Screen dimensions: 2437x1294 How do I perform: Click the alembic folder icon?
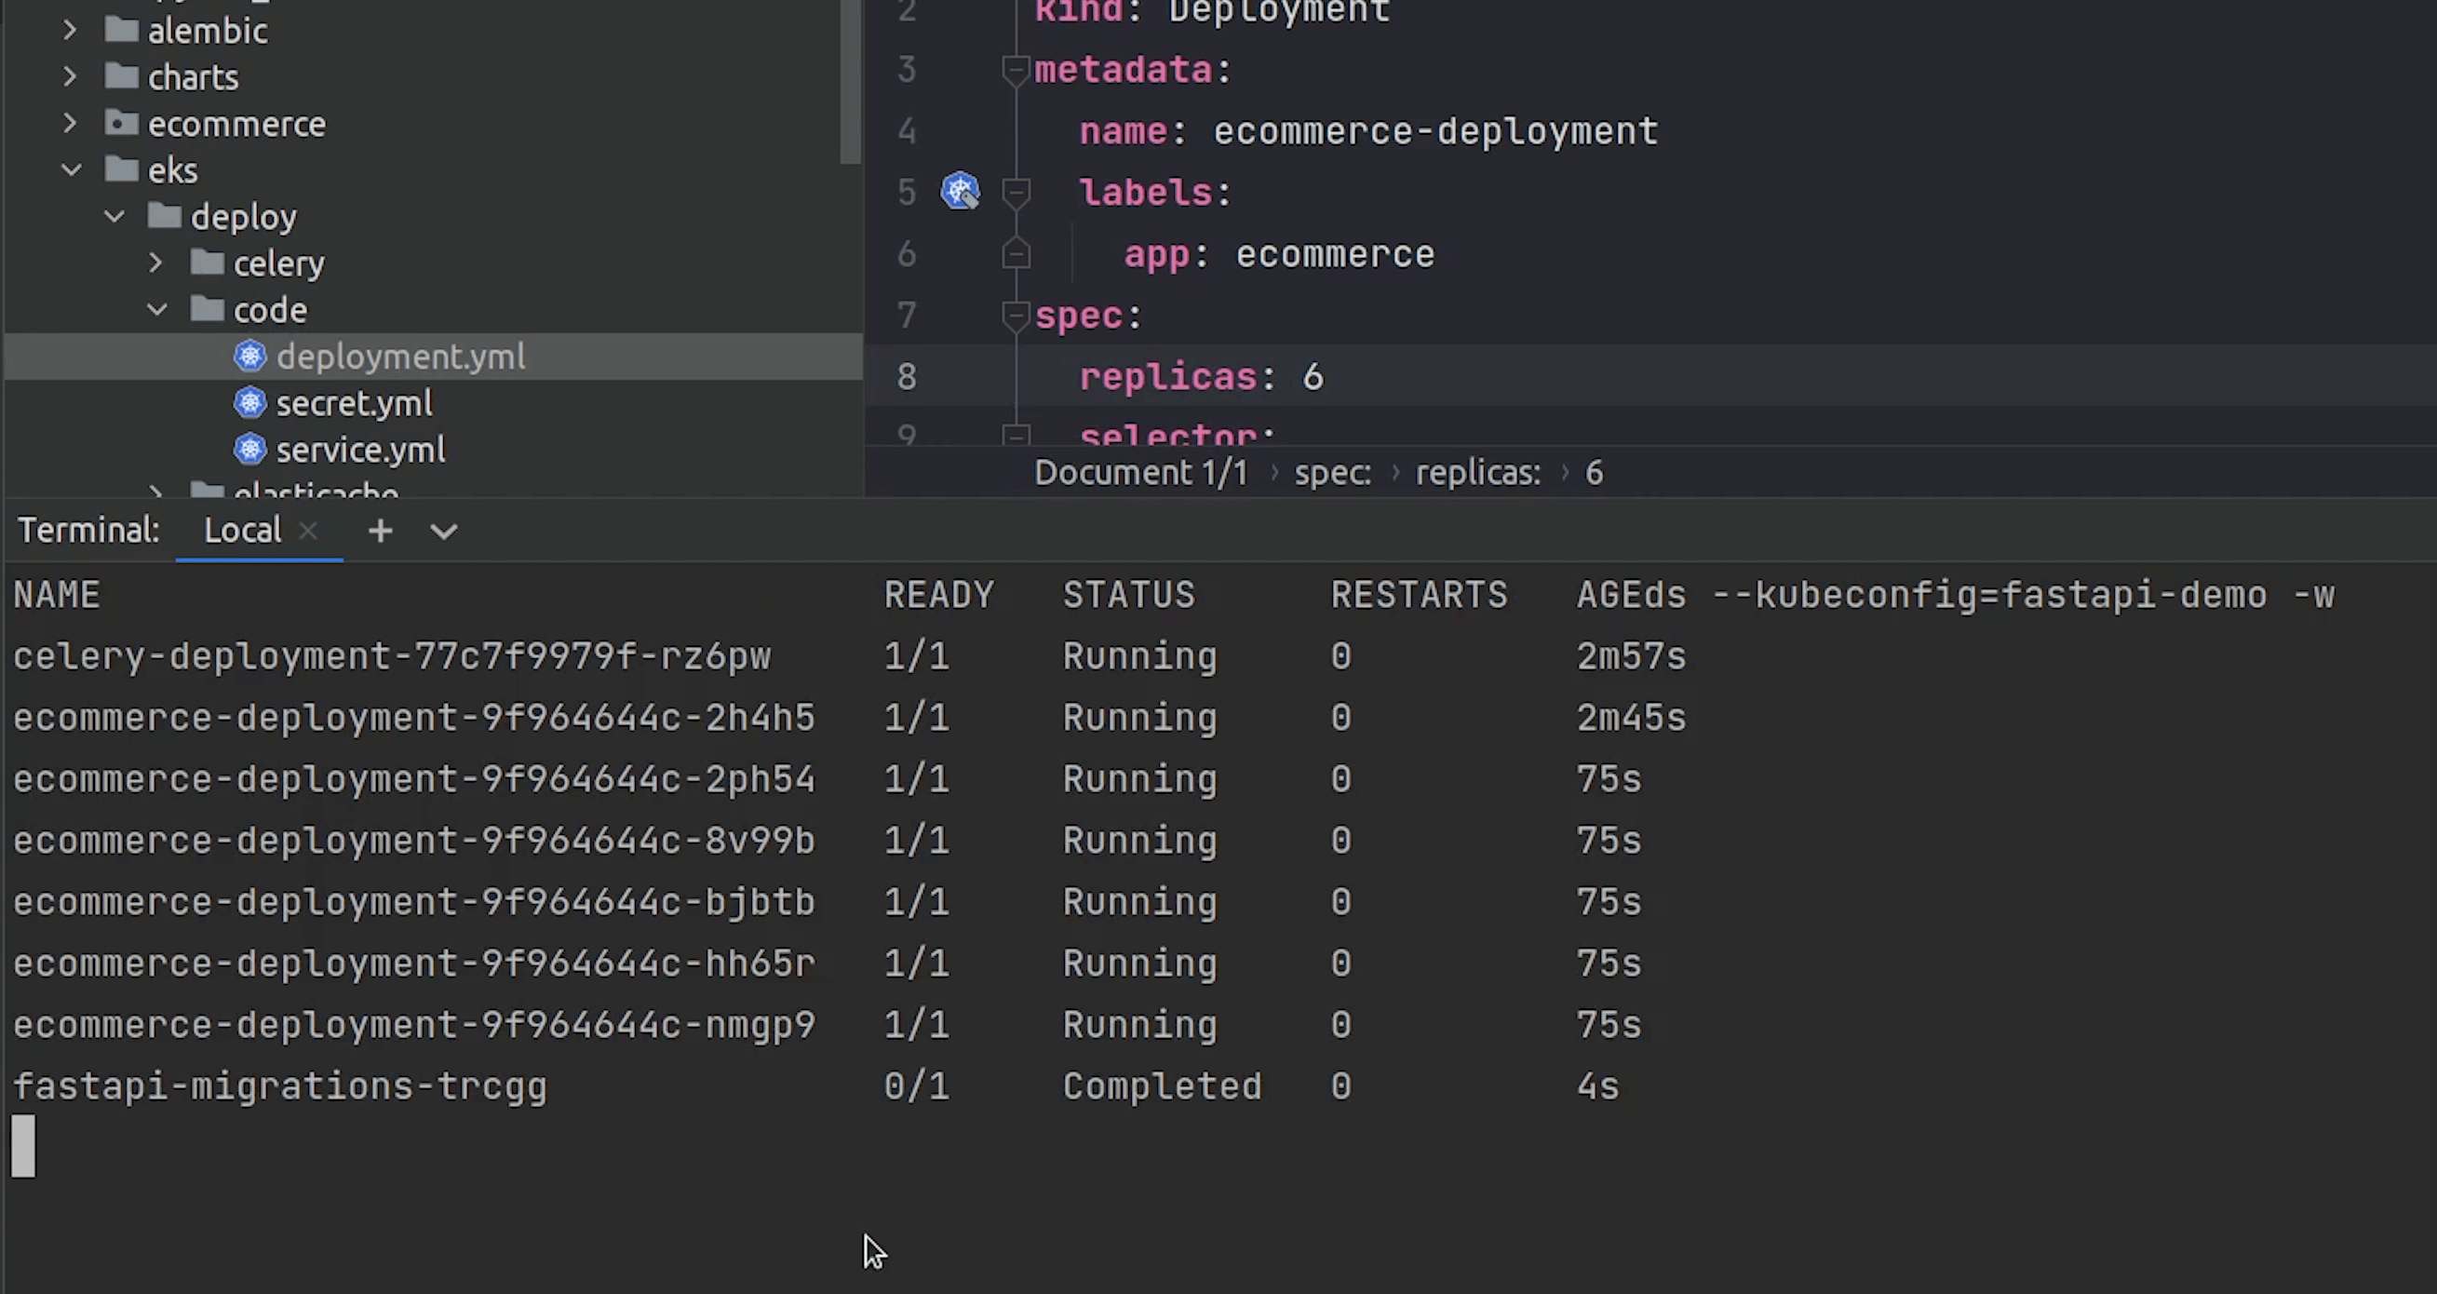point(121,31)
